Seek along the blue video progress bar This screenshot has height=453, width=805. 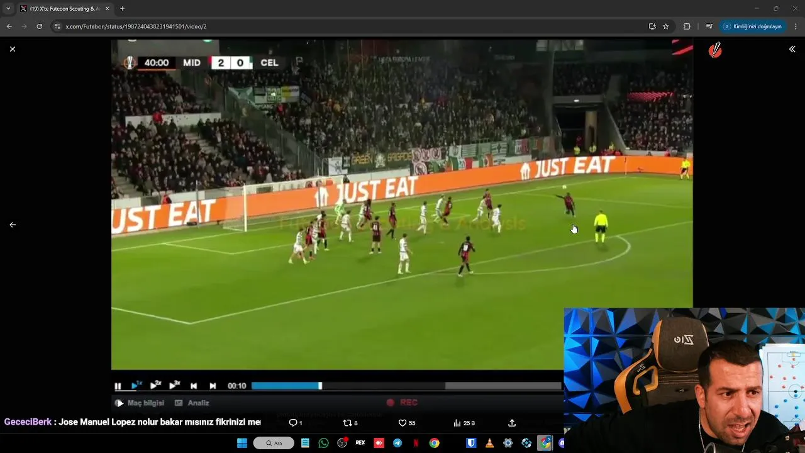point(286,386)
